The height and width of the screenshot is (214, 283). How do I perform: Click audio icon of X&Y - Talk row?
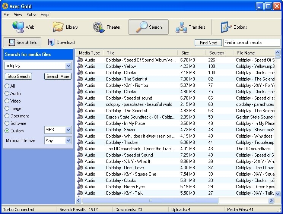[80, 193]
